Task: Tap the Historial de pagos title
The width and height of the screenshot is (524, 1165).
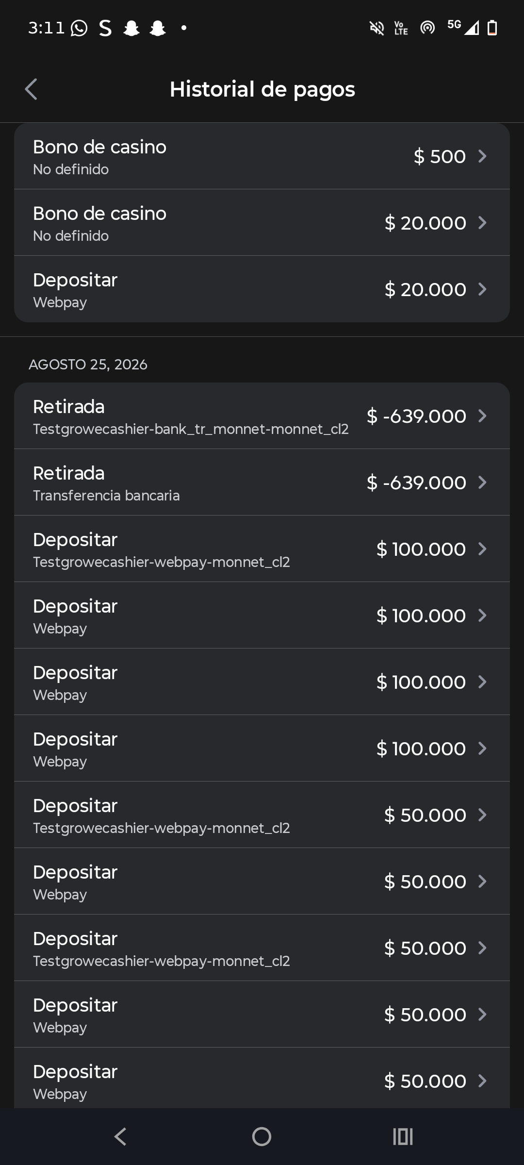Action: point(262,89)
